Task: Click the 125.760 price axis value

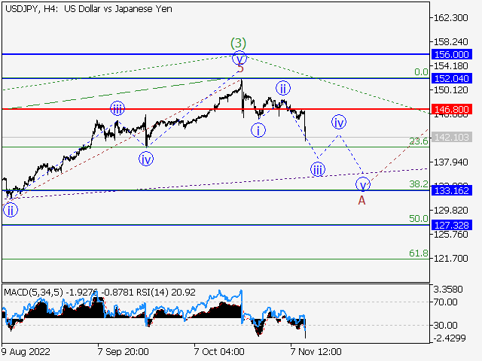Action: tap(450, 234)
